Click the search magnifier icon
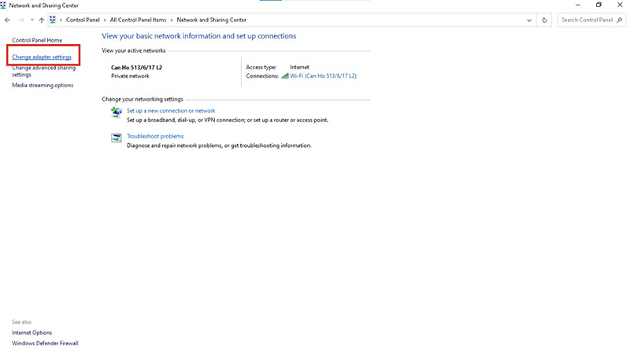The width and height of the screenshot is (630, 354). (617, 20)
